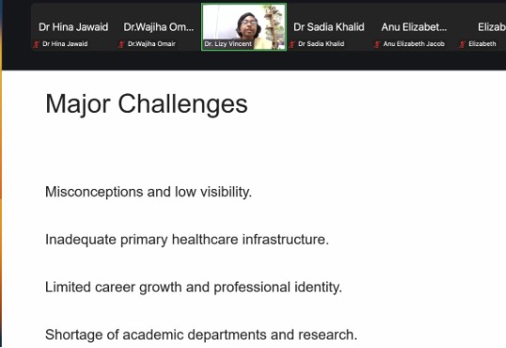Click the small Anu Elizabeth Jacob name label
Image resolution: width=506 pixels, height=348 pixels.
414,44
